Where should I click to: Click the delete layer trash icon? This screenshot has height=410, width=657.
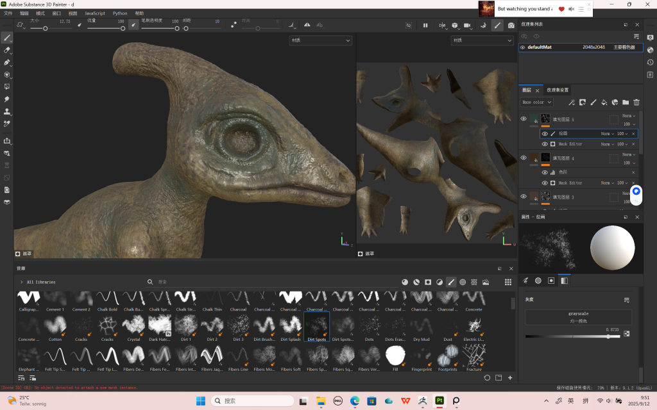pyautogui.click(x=636, y=102)
